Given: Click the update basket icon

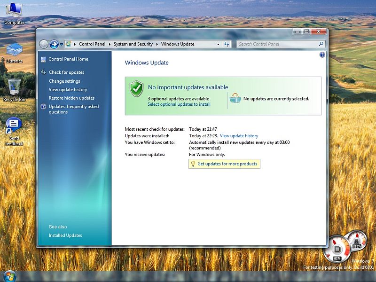Looking at the screenshot, I should (235, 98).
